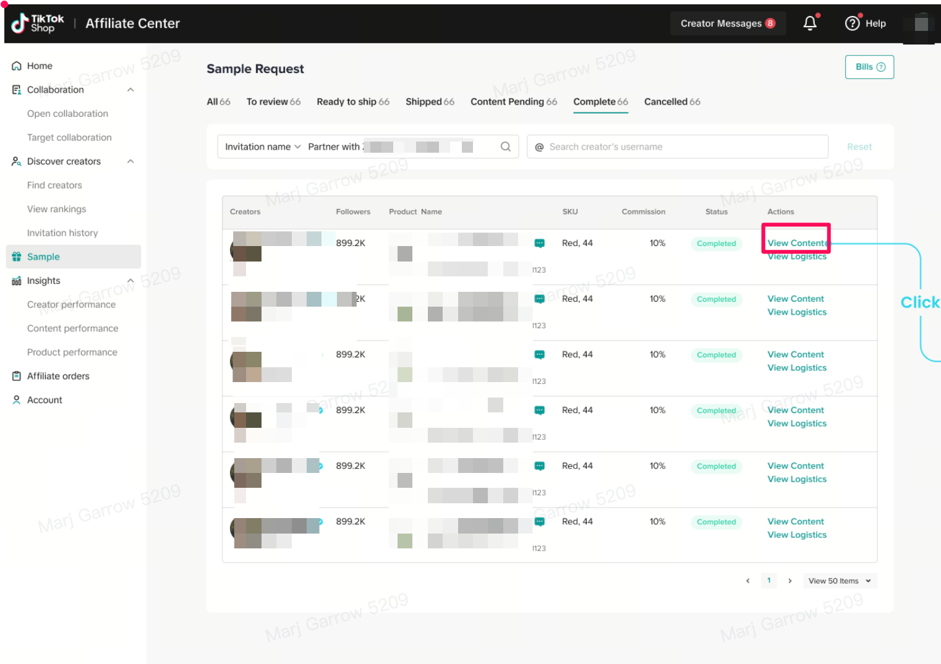941x664 pixels.
Task: Open View Content in first row
Action: pos(796,243)
